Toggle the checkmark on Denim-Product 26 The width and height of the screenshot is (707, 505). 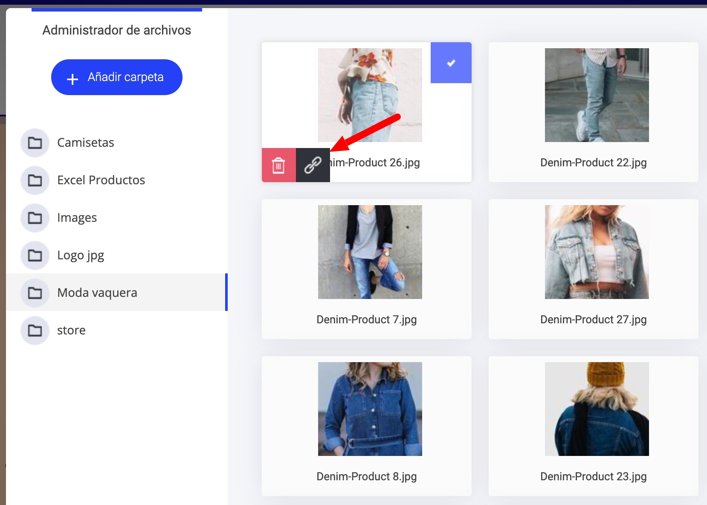pos(451,63)
